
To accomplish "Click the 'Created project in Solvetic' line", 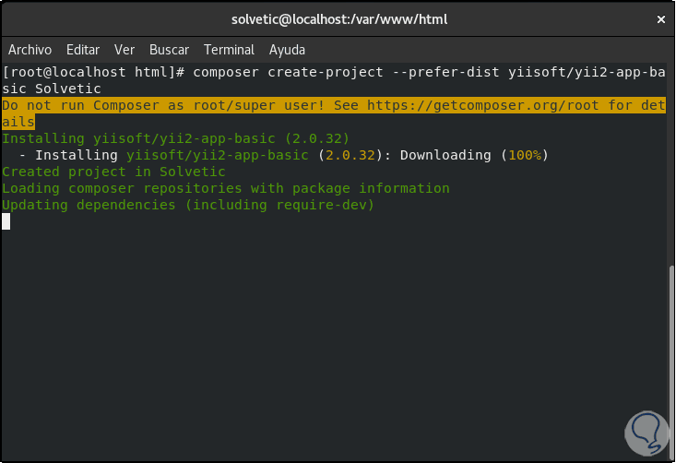I will (113, 172).
